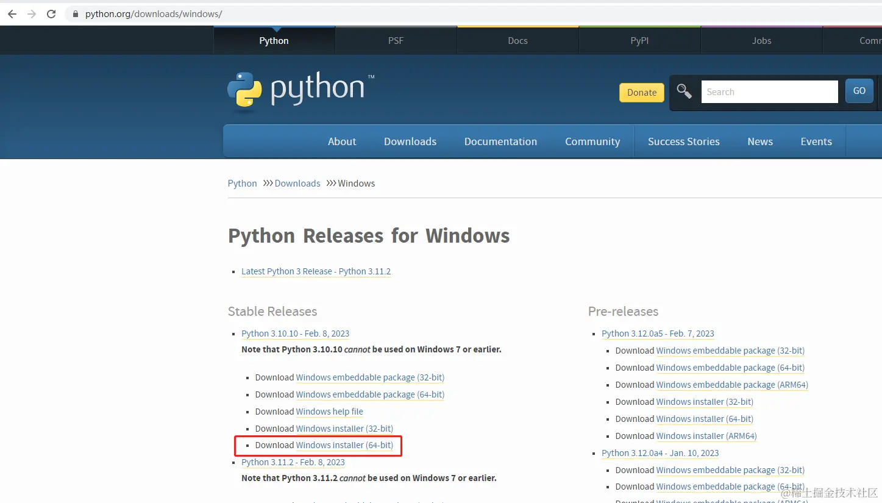This screenshot has width=882, height=503.
Task: Open the Docs top tab
Action: (x=517, y=41)
